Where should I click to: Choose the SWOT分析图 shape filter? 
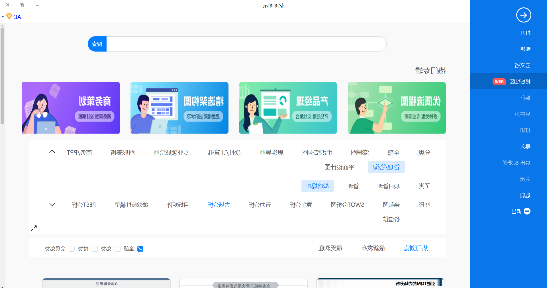point(347,205)
